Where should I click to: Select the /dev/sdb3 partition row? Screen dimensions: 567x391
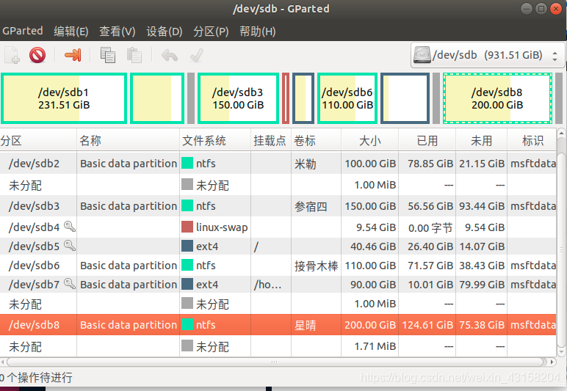278,206
